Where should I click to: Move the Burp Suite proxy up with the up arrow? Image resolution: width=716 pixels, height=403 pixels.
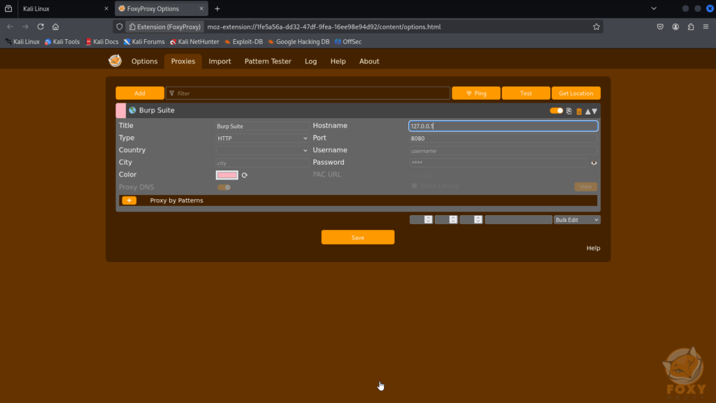click(587, 111)
